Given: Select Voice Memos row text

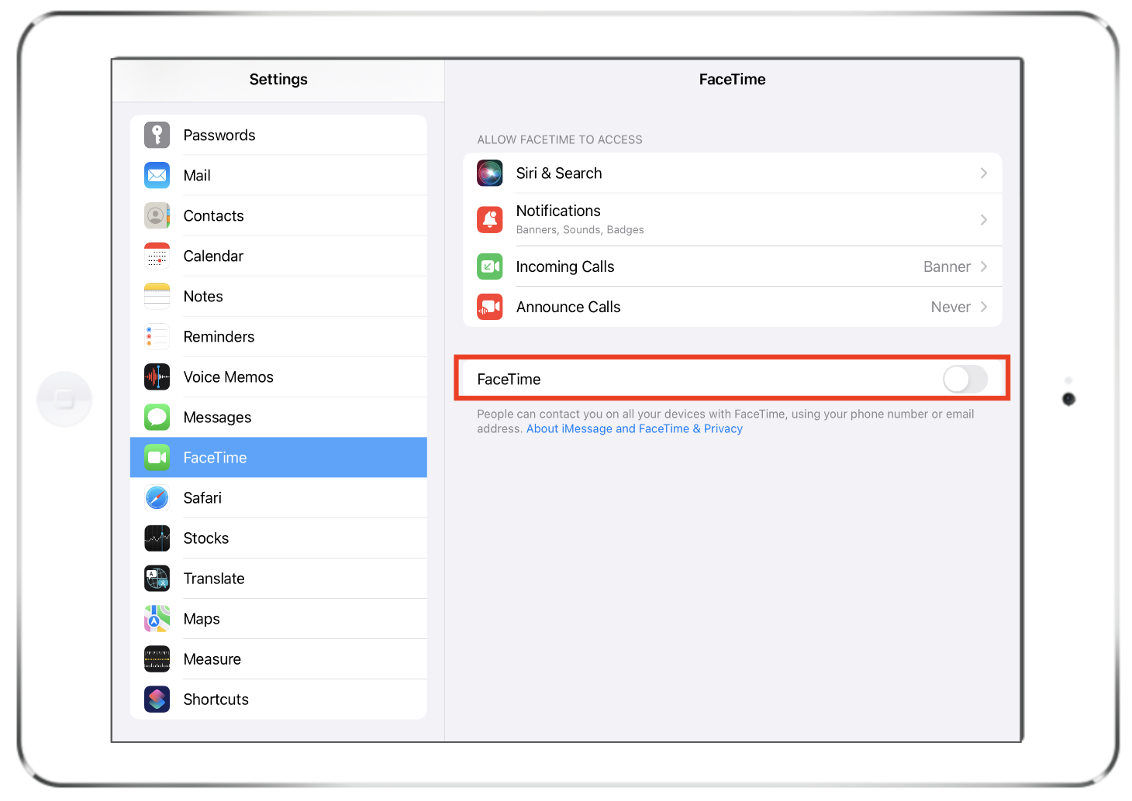Looking at the screenshot, I should coord(229,376).
